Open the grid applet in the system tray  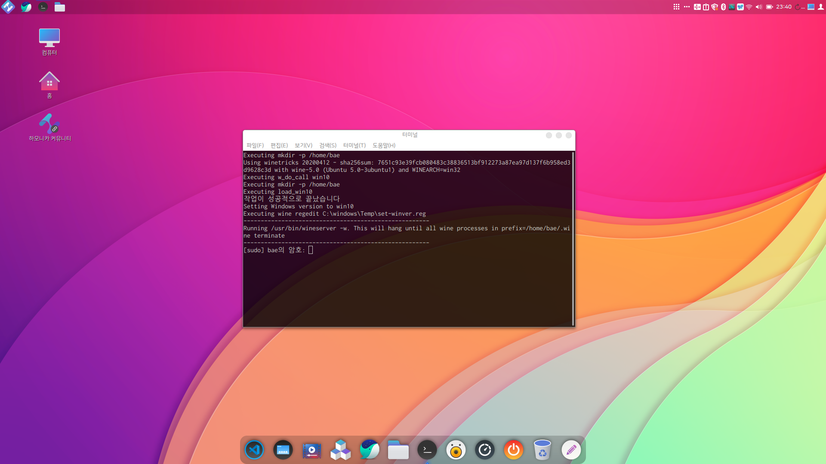pyautogui.click(x=676, y=7)
